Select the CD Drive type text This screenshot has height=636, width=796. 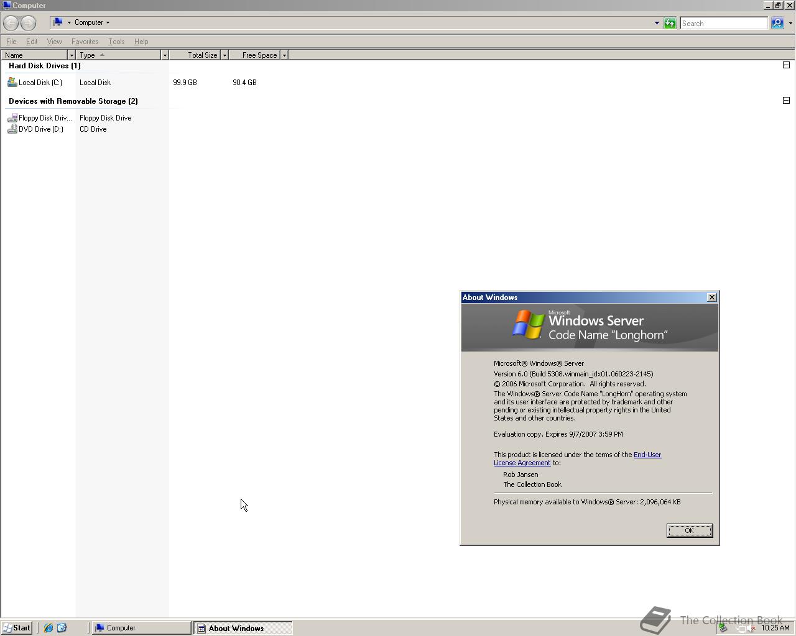[93, 129]
